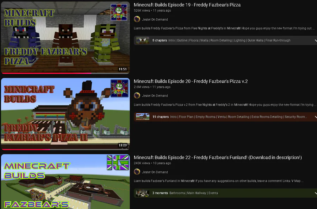Image resolution: width=317 pixels, height=209 pixels.
Task: Click the channel avatar beside Episode 20's Jester On Demand
Action: (x=137, y=95)
